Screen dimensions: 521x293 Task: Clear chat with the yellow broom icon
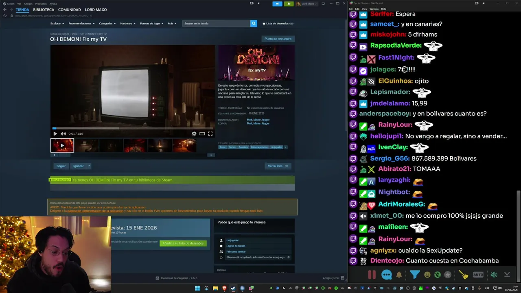tap(464, 275)
